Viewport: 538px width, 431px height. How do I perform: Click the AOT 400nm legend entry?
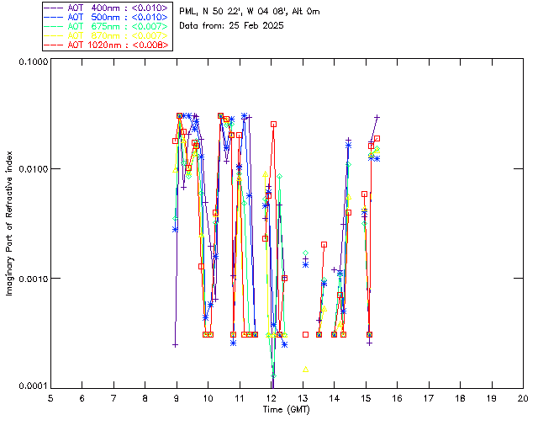coord(106,8)
